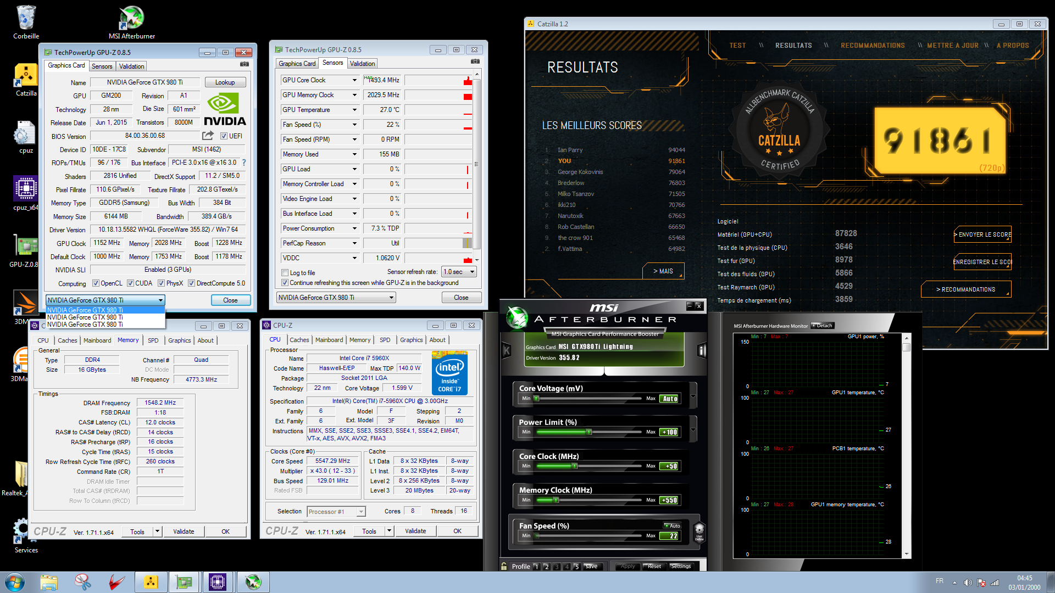The image size is (1055, 593).
Task: Open the Mainboard tab in right CPU-Z
Action: (329, 340)
